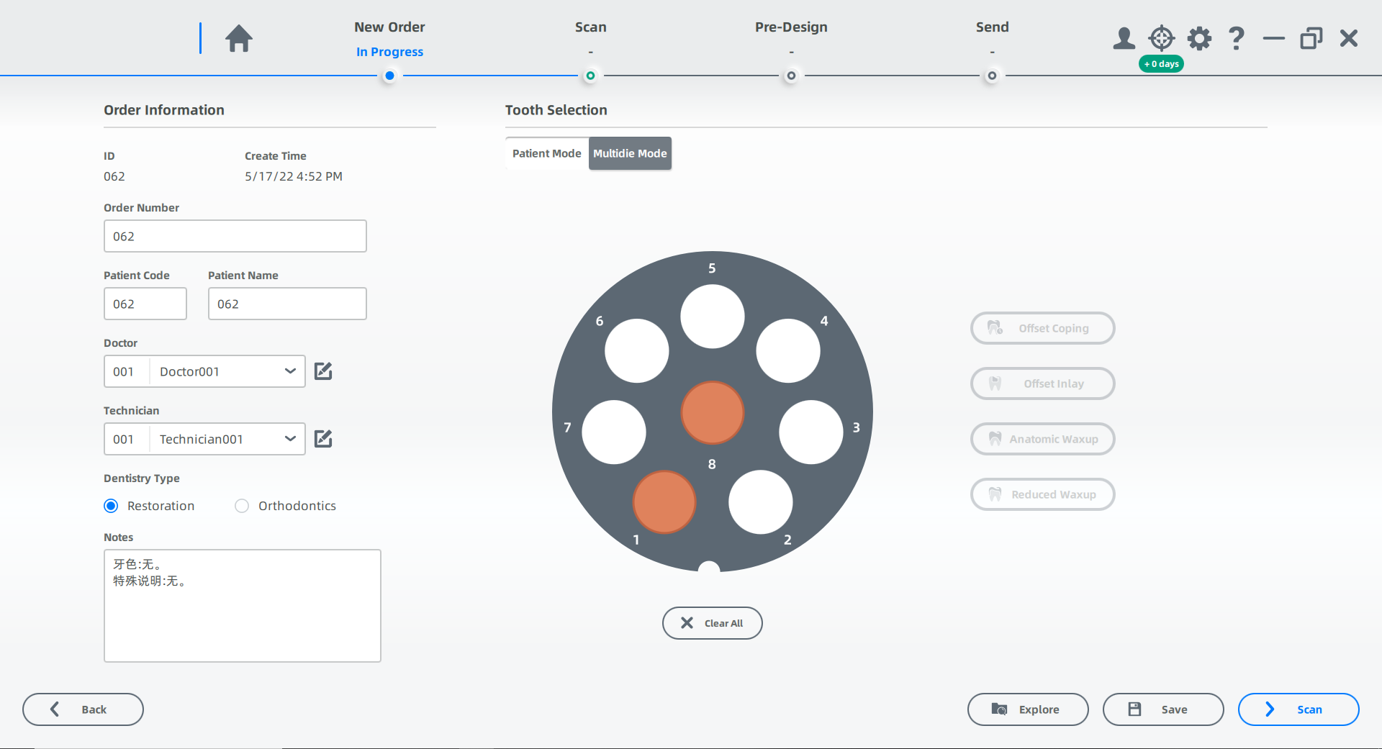
Task: Select multidie position 4
Action: click(788, 350)
